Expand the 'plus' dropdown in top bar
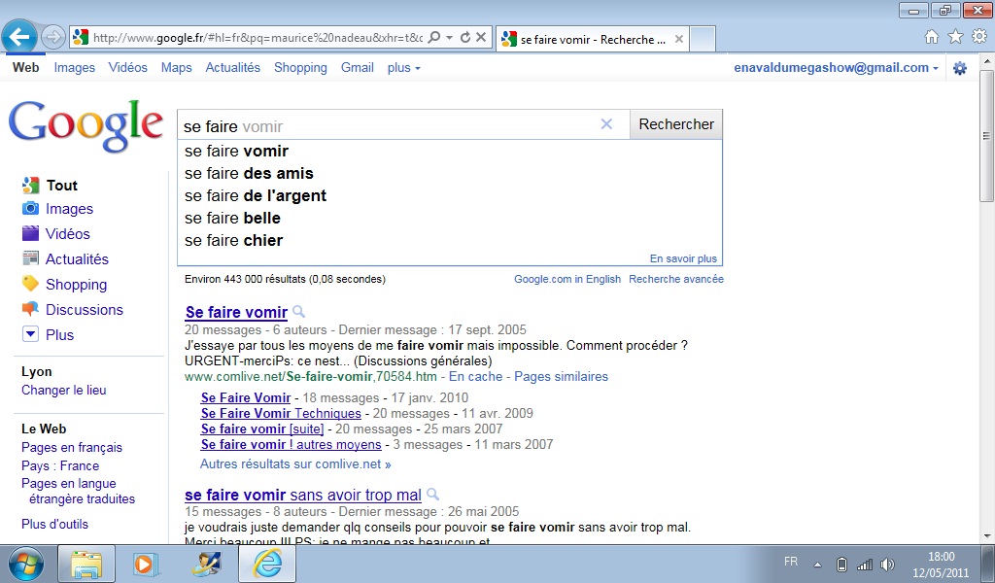Image resolution: width=995 pixels, height=583 pixels. pyautogui.click(x=404, y=67)
